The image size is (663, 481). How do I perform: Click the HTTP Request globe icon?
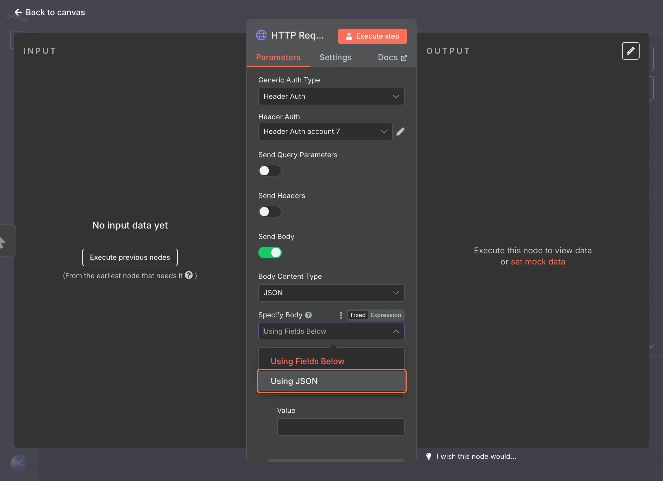[x=261, y=35]
